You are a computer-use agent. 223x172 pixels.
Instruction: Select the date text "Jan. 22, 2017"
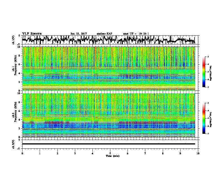pos(79,34)
